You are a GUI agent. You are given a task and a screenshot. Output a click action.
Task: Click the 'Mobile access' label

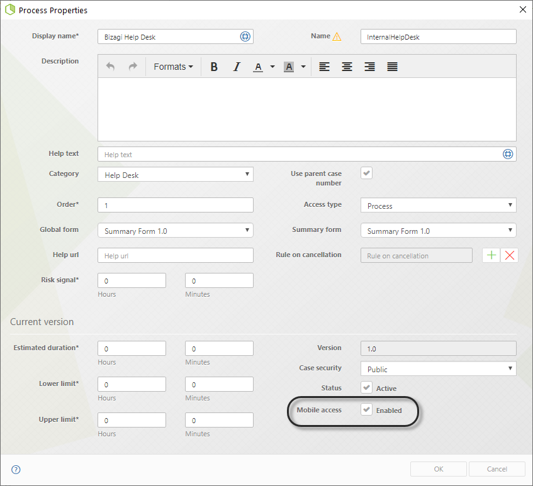coord(319,410)
